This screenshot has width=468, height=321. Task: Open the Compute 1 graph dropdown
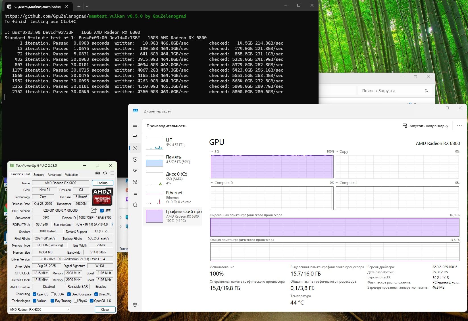click(337, 183)
